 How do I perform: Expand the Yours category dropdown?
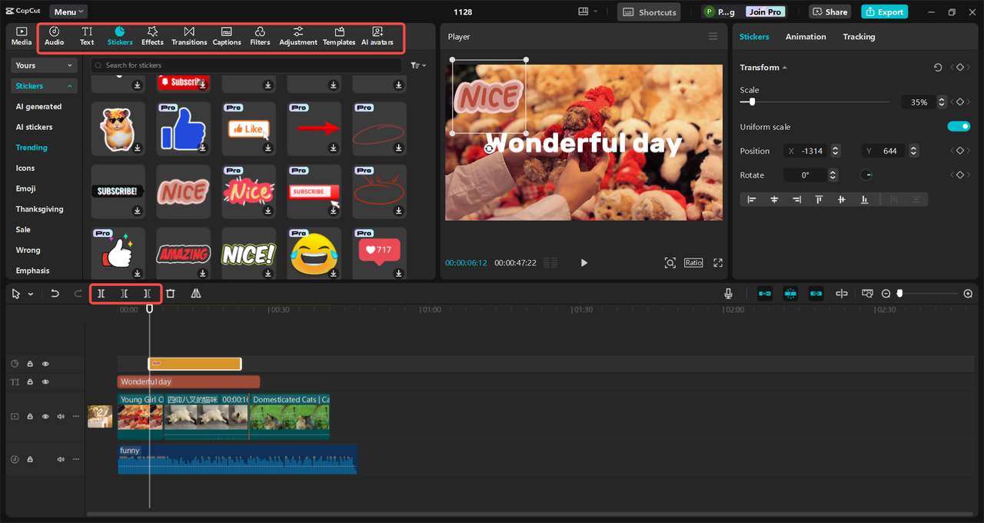(45, 65)
